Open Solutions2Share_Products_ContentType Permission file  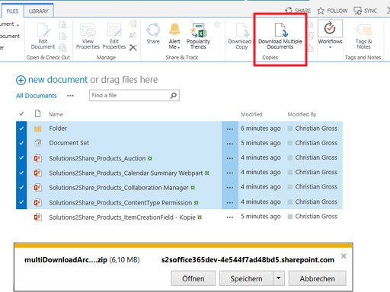(x=120, y=203)
